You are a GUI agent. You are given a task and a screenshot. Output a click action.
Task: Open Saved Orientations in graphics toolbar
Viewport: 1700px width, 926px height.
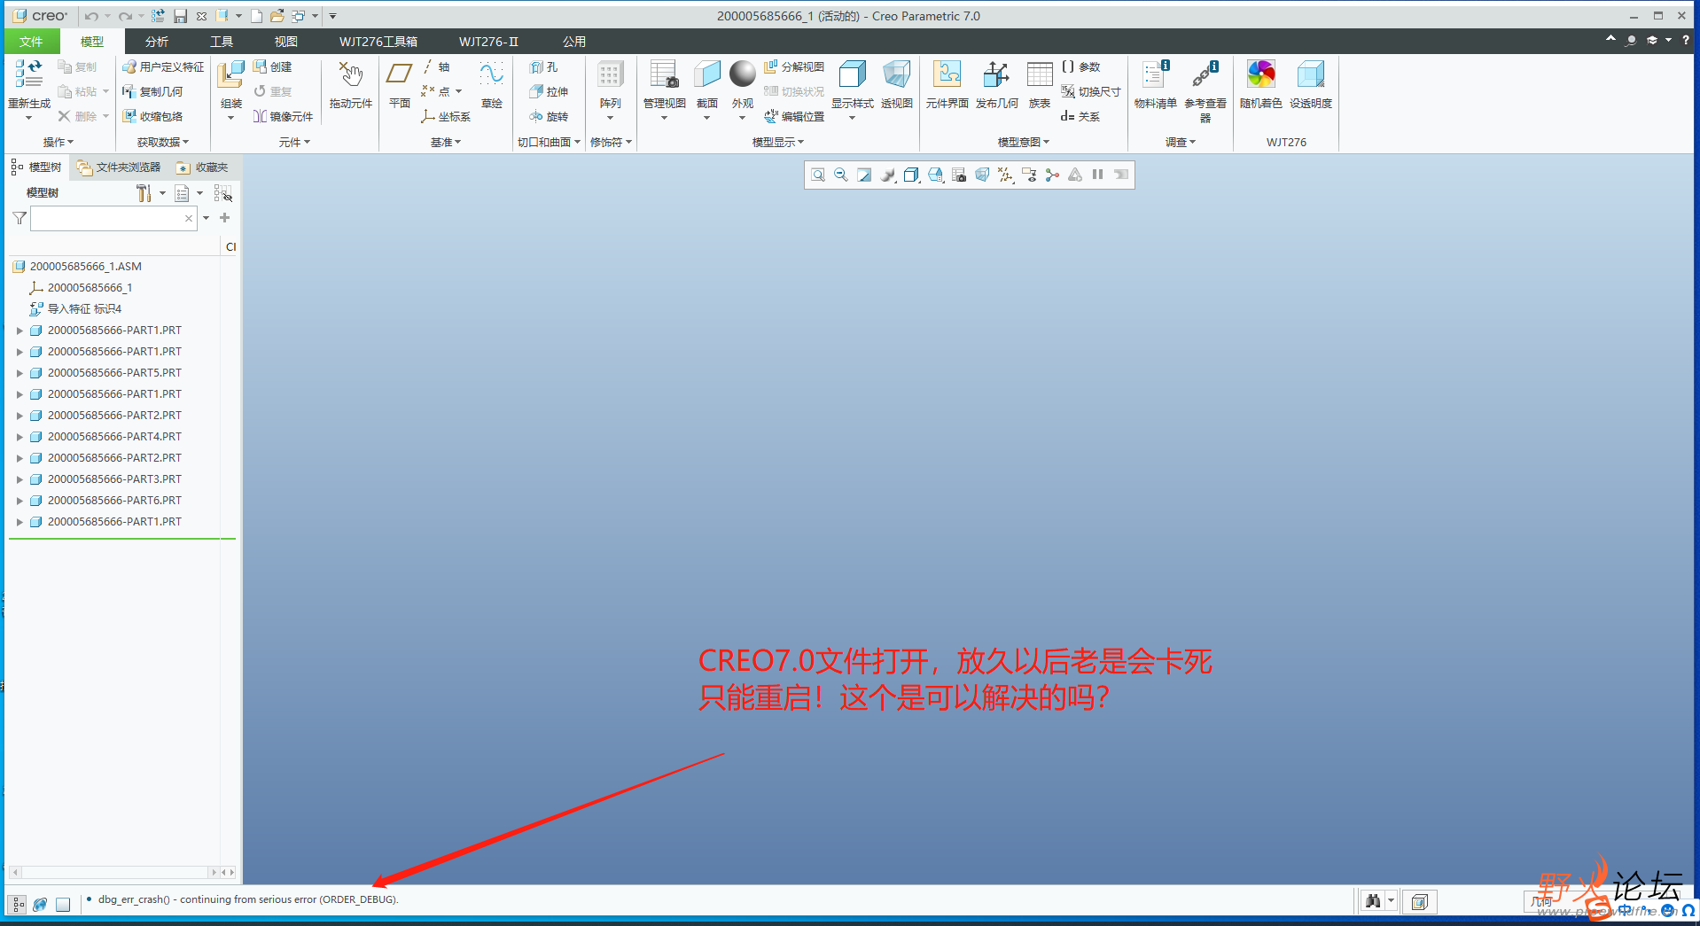935,175
